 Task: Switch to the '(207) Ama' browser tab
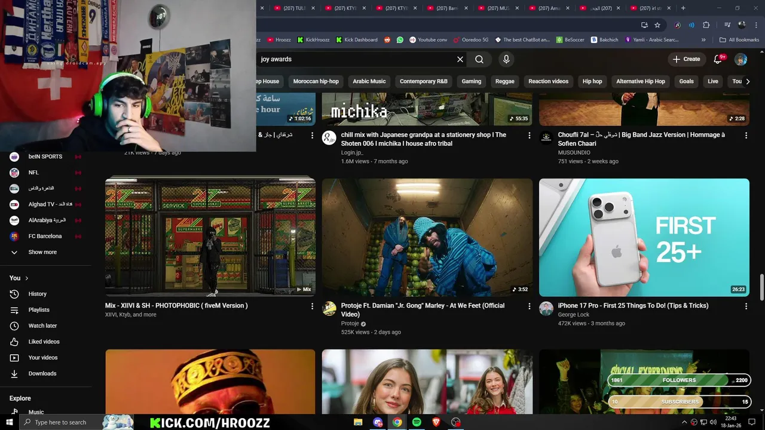pyautogui.click(x=549, y=8)
